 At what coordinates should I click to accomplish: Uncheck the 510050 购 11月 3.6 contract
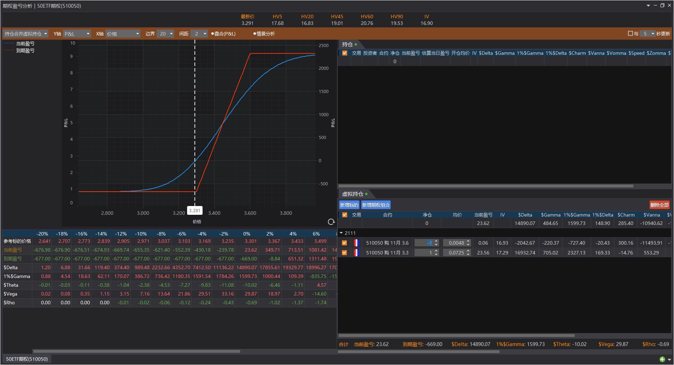click(x=344, y=243)
